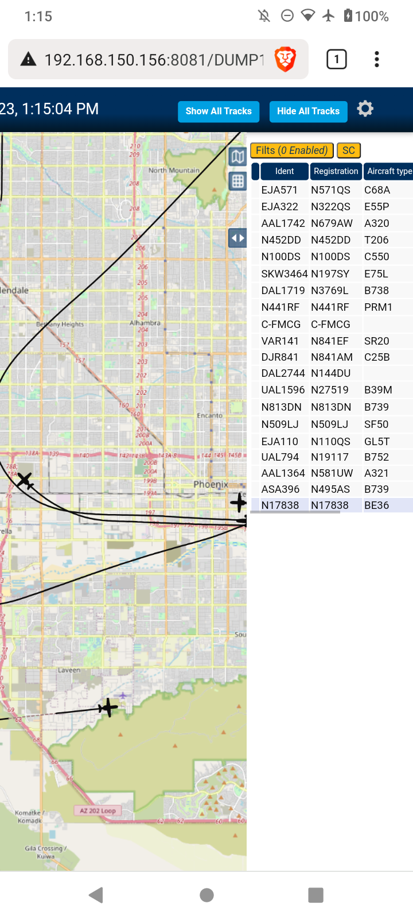
Task: Select aircraft icon near Laveen
Action: coord(108,707)
